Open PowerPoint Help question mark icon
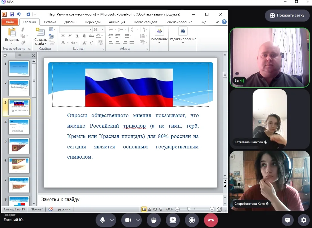The image size is (312, 228). (224, 22)
